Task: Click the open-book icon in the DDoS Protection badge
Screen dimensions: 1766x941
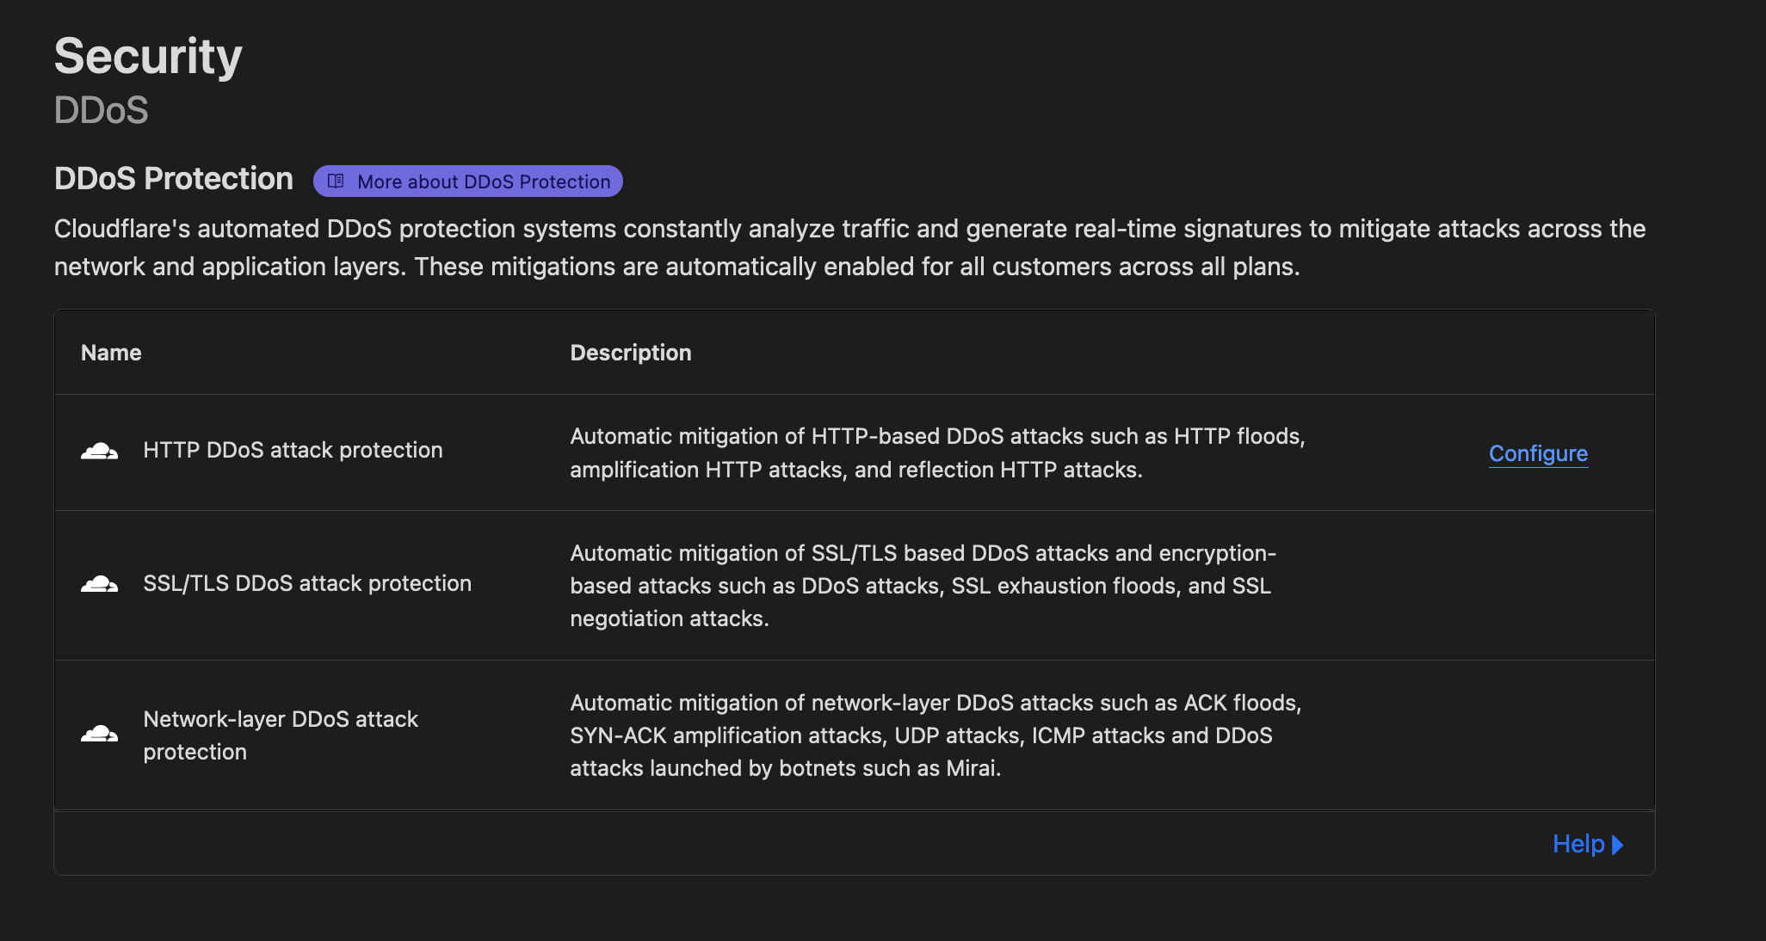Action: click(336, 181)
